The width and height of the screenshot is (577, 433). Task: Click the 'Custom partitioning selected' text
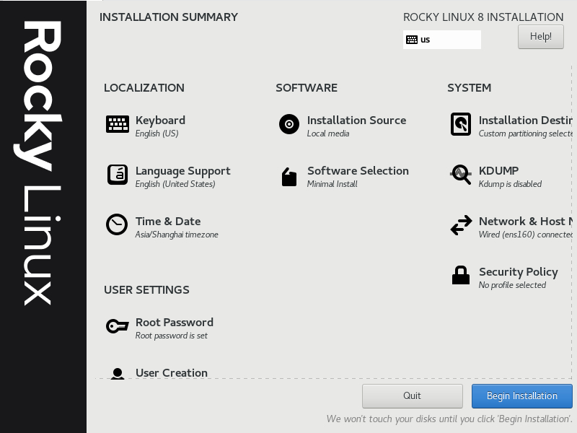[525, 134]
